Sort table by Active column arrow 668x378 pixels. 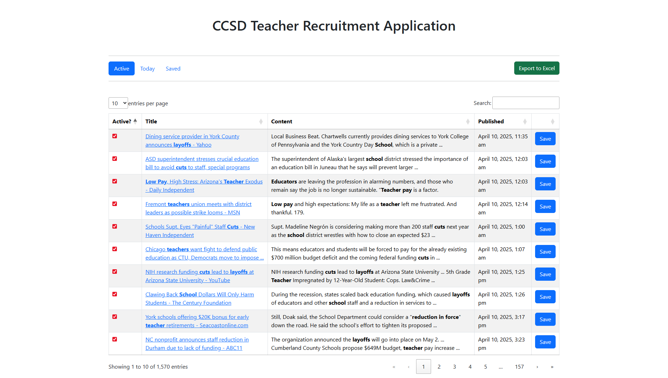coord(135,121)
